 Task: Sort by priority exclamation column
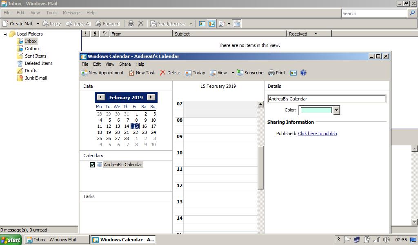86,33
